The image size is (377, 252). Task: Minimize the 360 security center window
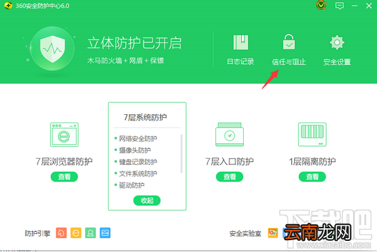click(355, 6)
